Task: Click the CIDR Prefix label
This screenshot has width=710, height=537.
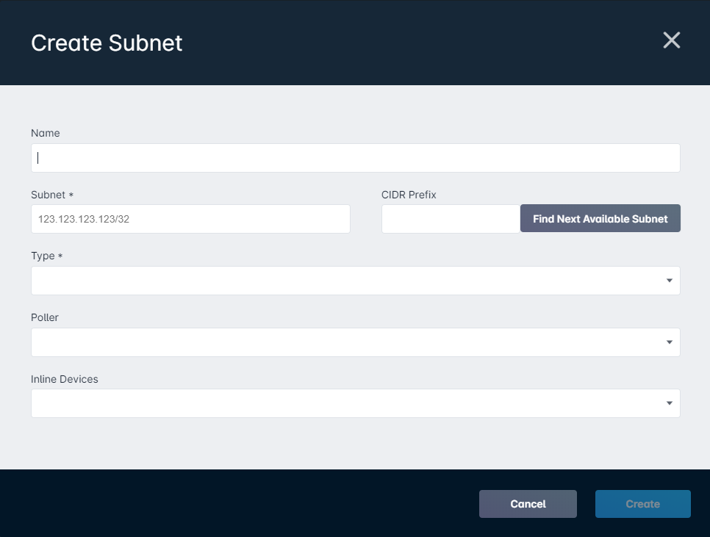Action: [x=409, y=195]
